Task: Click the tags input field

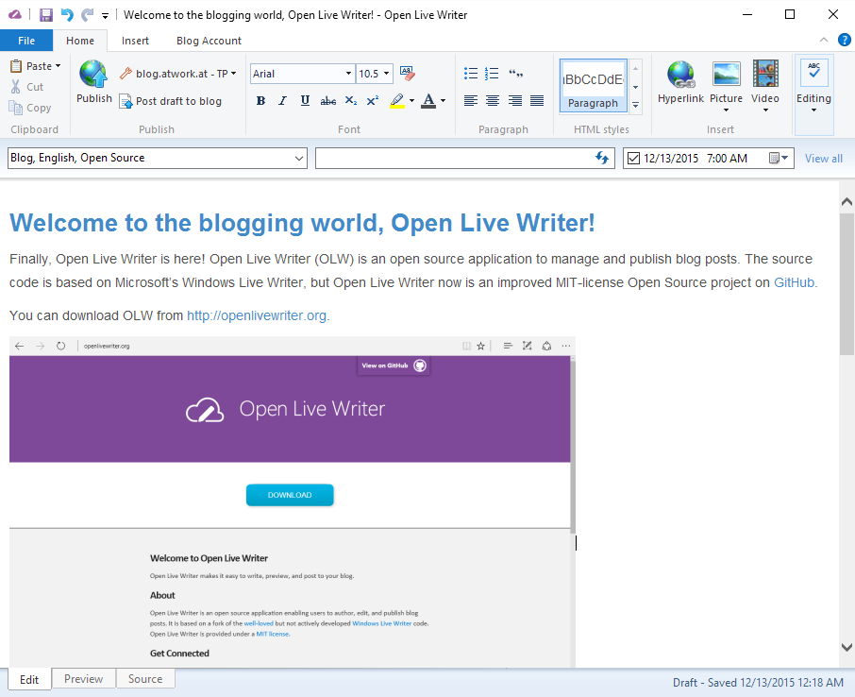Action: 453,159
